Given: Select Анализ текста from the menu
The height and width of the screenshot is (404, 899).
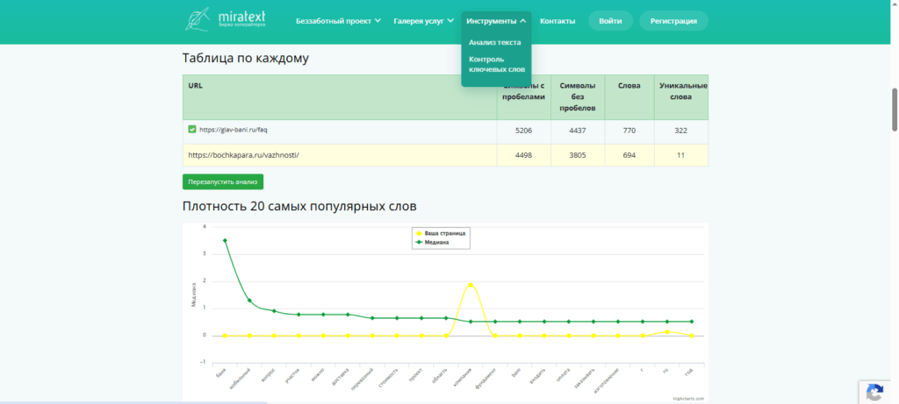Looking at the screenshot, I should (x=495, y=42).
